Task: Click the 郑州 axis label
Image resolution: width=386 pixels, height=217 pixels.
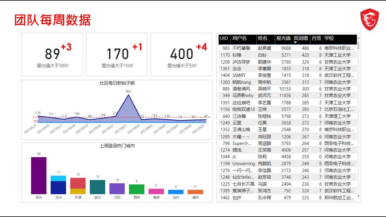Action: coord(39,197)
